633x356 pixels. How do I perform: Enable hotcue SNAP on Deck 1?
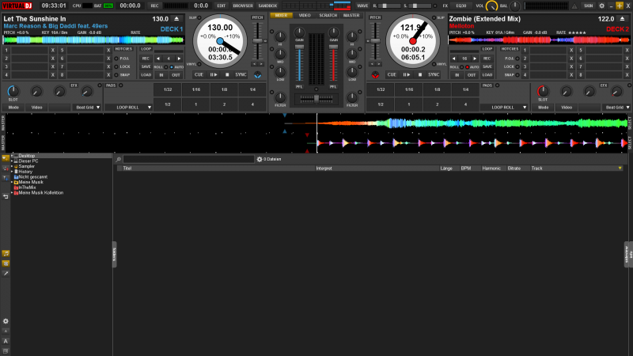[116, 75]
